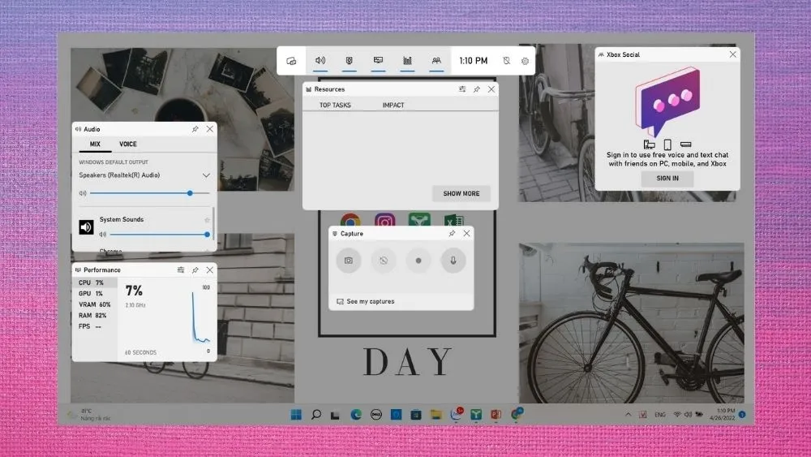Viewport: 811px width, 457px height.
Task: Click the SIGN IN button in Xbox Social
Action: coord(667,178)
